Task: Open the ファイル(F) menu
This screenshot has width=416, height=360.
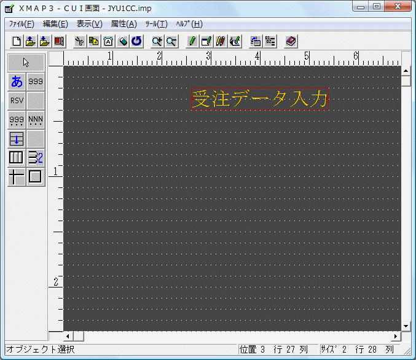Action: pos(22,24)
